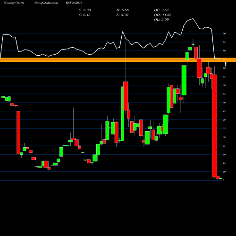The image size is (236, 236).
Task: Click the close value 'C: 6.15'
Action: click(x=84, y=15)
